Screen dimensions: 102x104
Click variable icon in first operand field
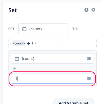(17, 59)
